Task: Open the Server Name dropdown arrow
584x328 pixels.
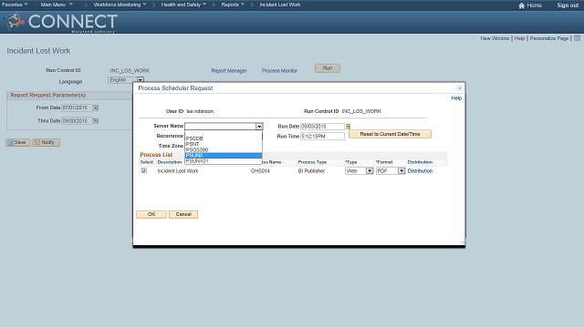Action: [259, 127]
